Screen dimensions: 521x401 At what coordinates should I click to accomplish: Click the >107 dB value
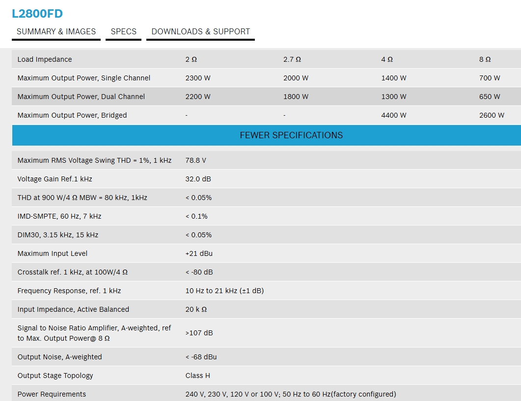pos(199,333)
